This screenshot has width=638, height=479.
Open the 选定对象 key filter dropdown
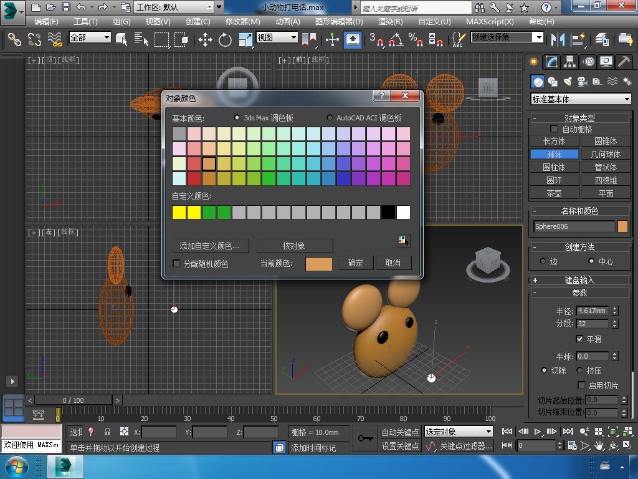coord(459,432)
